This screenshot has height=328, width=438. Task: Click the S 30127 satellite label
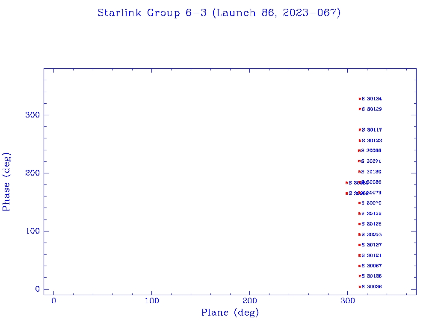coord(372,245)
